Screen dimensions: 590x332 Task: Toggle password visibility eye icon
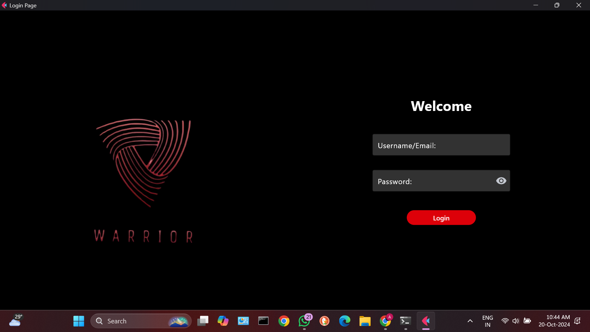pos(501,181)
